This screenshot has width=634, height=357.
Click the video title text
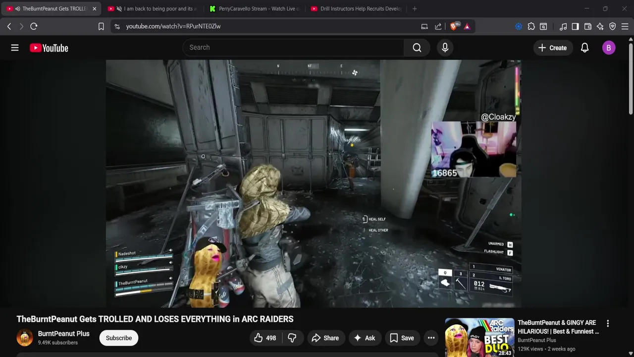click(155, 319)
